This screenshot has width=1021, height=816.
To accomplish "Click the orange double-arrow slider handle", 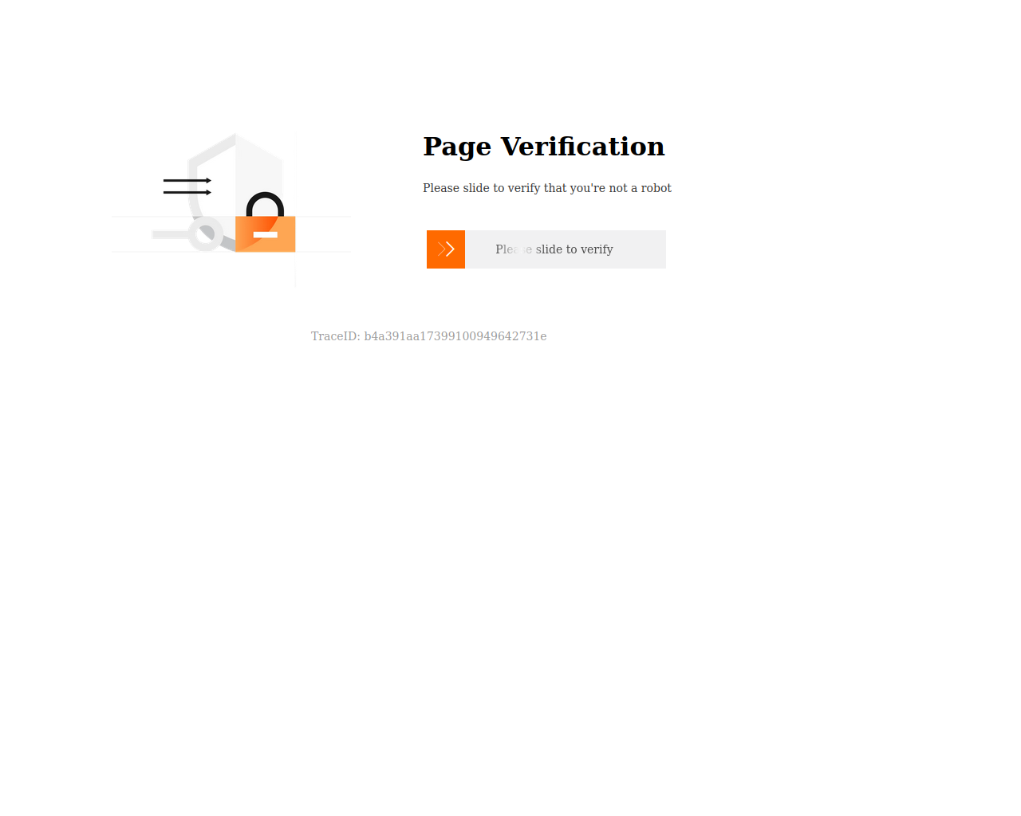I will [x=446, y=249].
